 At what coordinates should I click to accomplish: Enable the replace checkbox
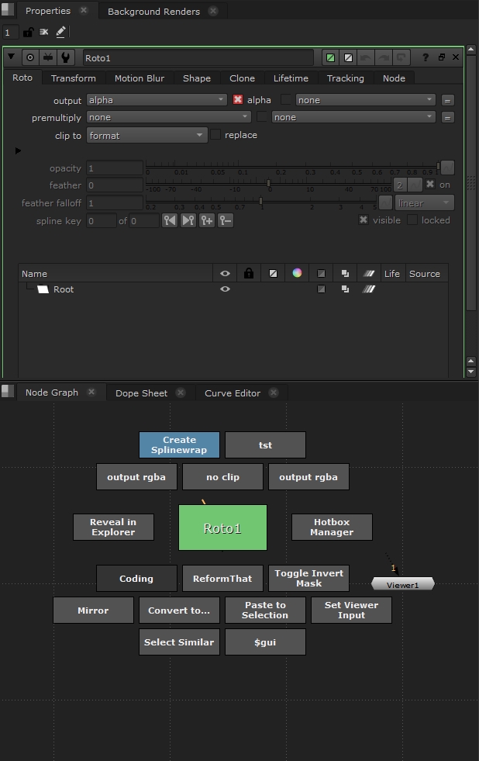click(215, 135)
